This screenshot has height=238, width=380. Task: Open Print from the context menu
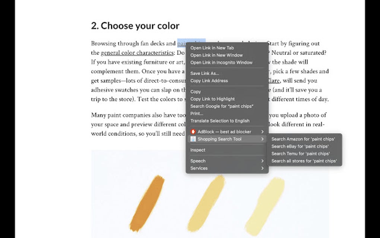pyautogui.click(x=197, y=113)
